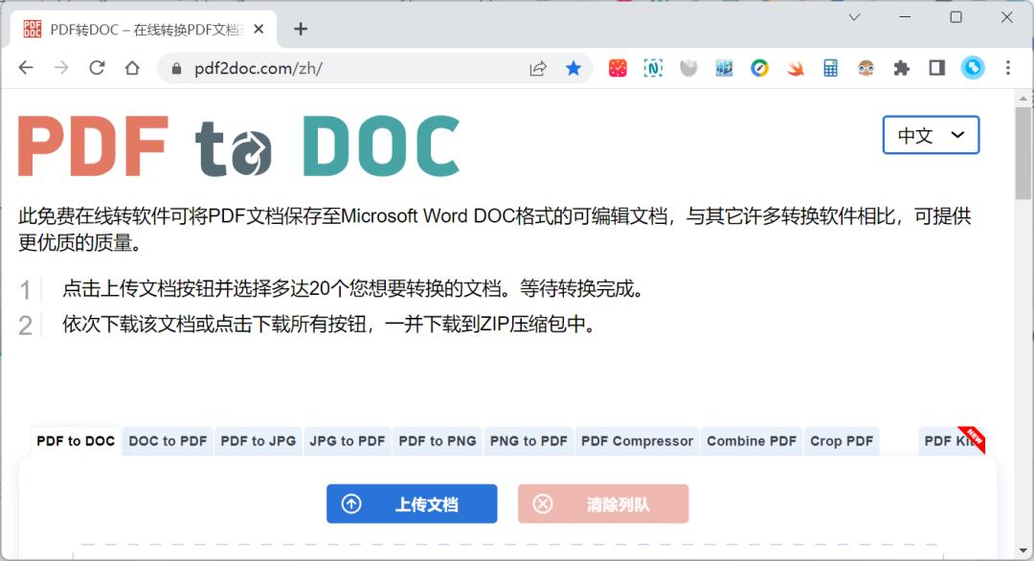Screen dimensions: 1034x561
Task: Expand the page tab dropdown chevron
Action: (855, 17)
